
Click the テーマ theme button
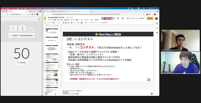click(x=98, y=23)
